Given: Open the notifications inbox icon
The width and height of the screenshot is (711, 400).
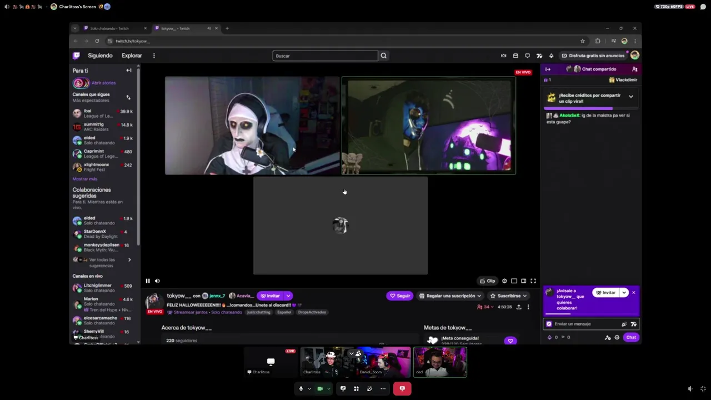Looking at the screenshot, I should pos(515,56).
